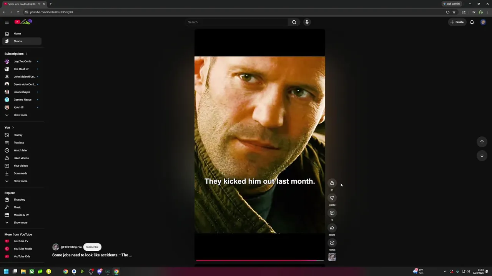Open the History page
Viewport: 492px width, 276px height.
tap(22, 135)
